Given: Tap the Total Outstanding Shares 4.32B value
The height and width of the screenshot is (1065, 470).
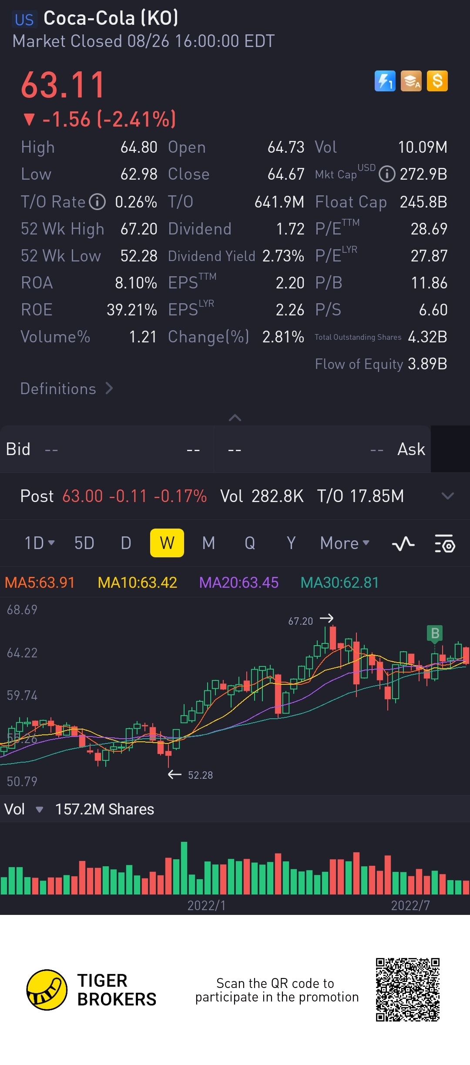Looking at the screenshot, I should click(x=427, y=337).
